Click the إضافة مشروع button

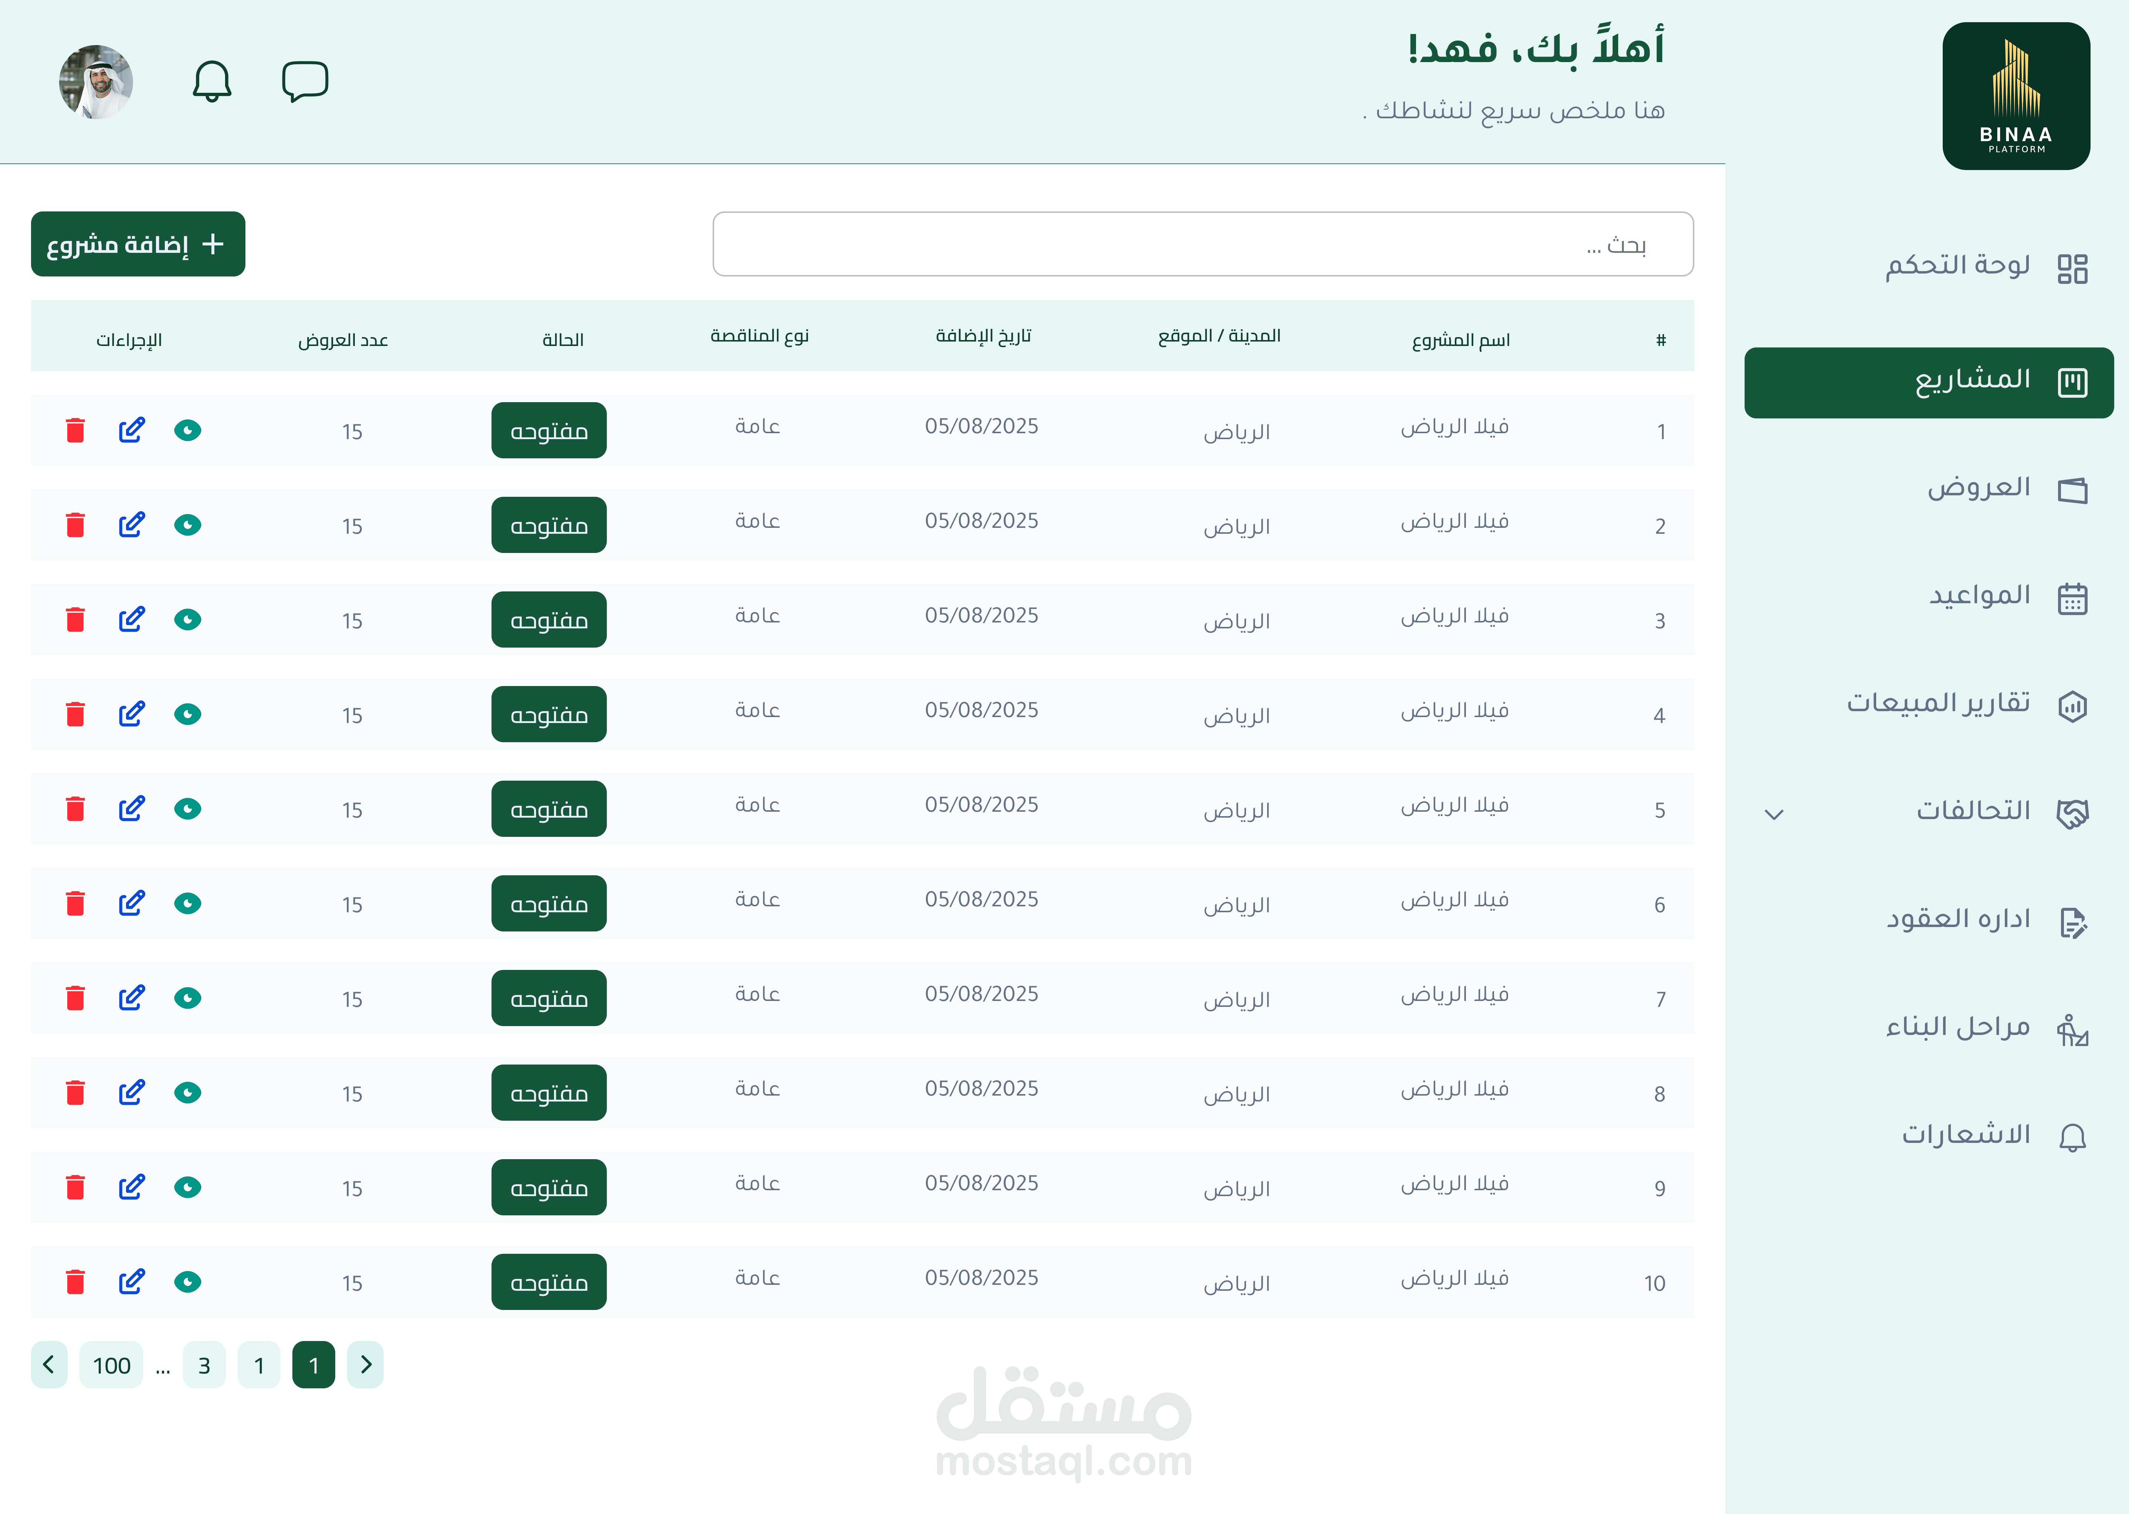click(x=138, y=244)
